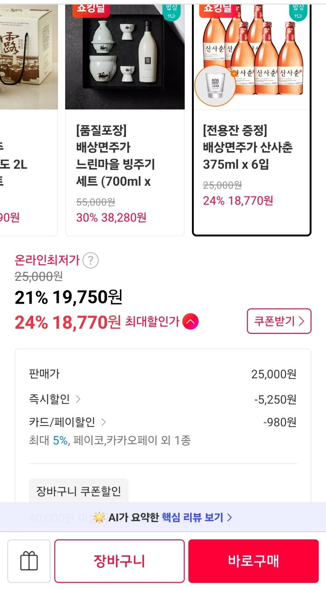Open the partially visible boxed product card
The image size is (326, 590).
(28, 120)
